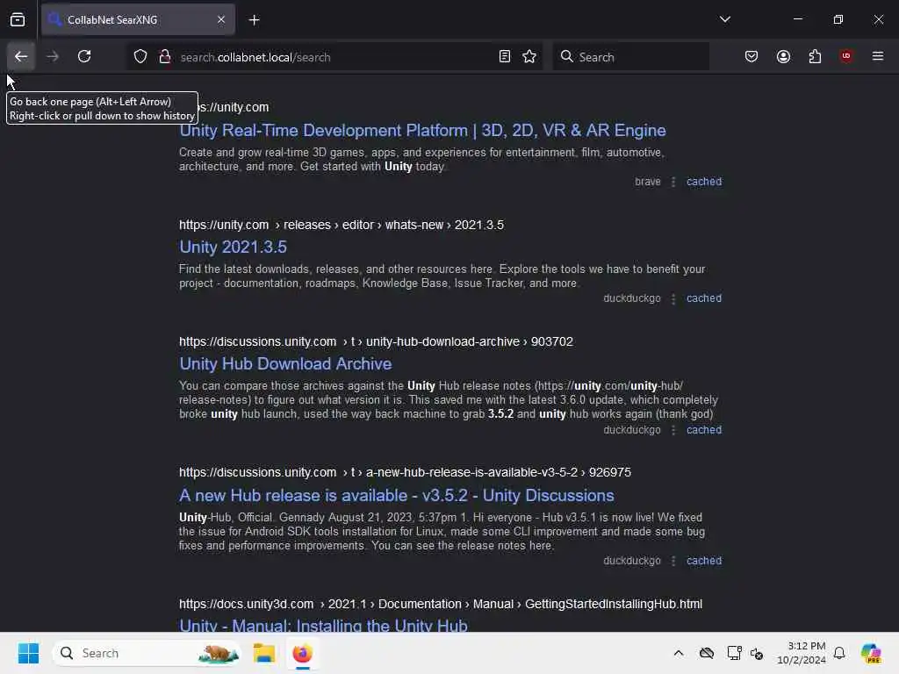Expand options dots for Unity Hub Download Archive
The height and width of the screenshot is (674, 899).
673,430
